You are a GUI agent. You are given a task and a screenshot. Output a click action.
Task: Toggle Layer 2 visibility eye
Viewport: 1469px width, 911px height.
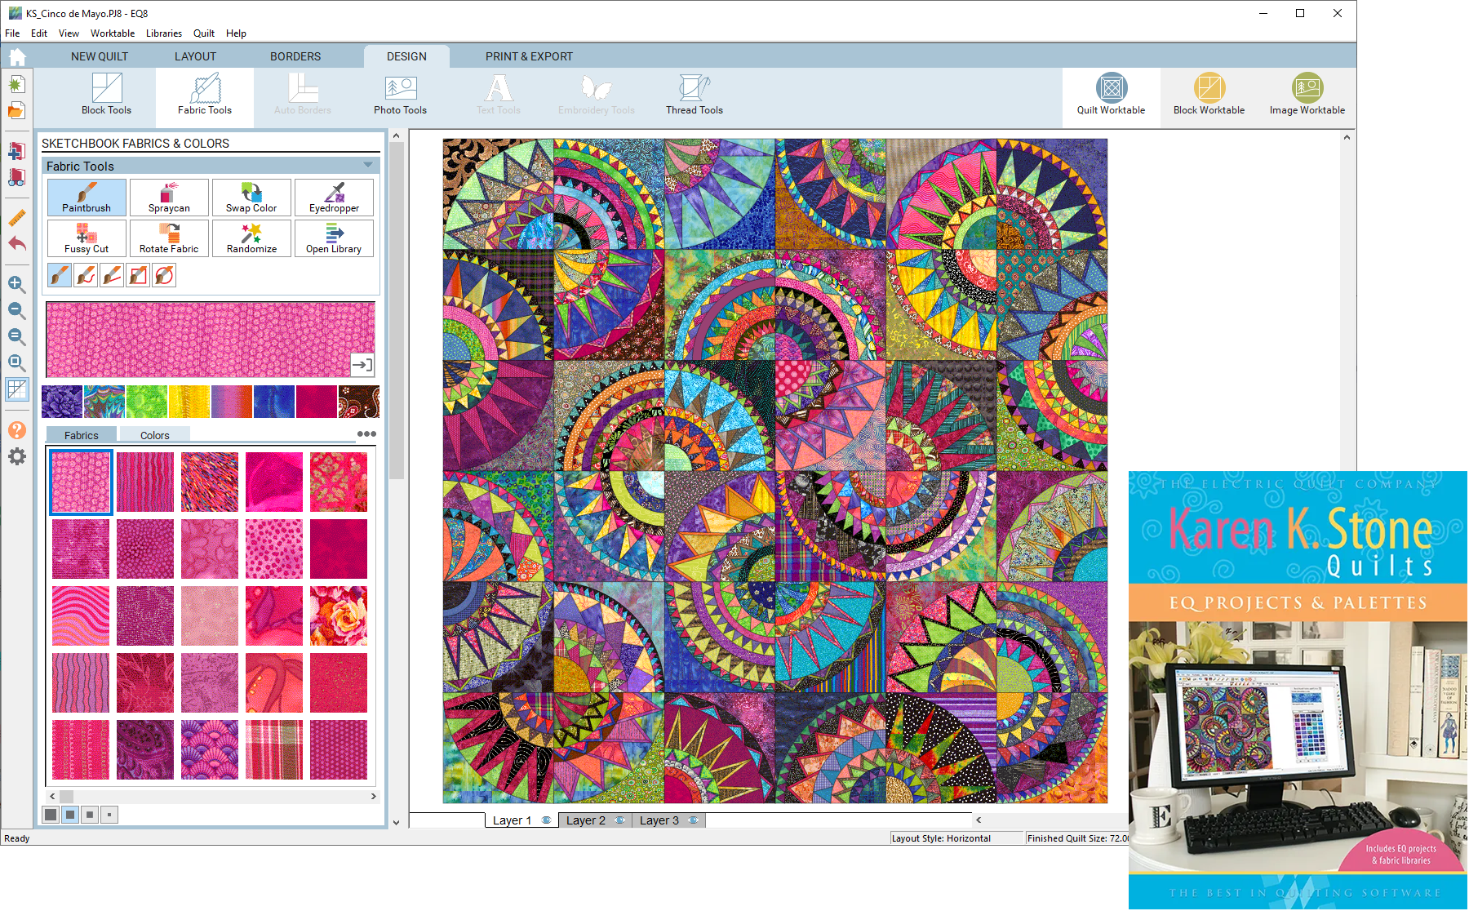coord(620,820)
